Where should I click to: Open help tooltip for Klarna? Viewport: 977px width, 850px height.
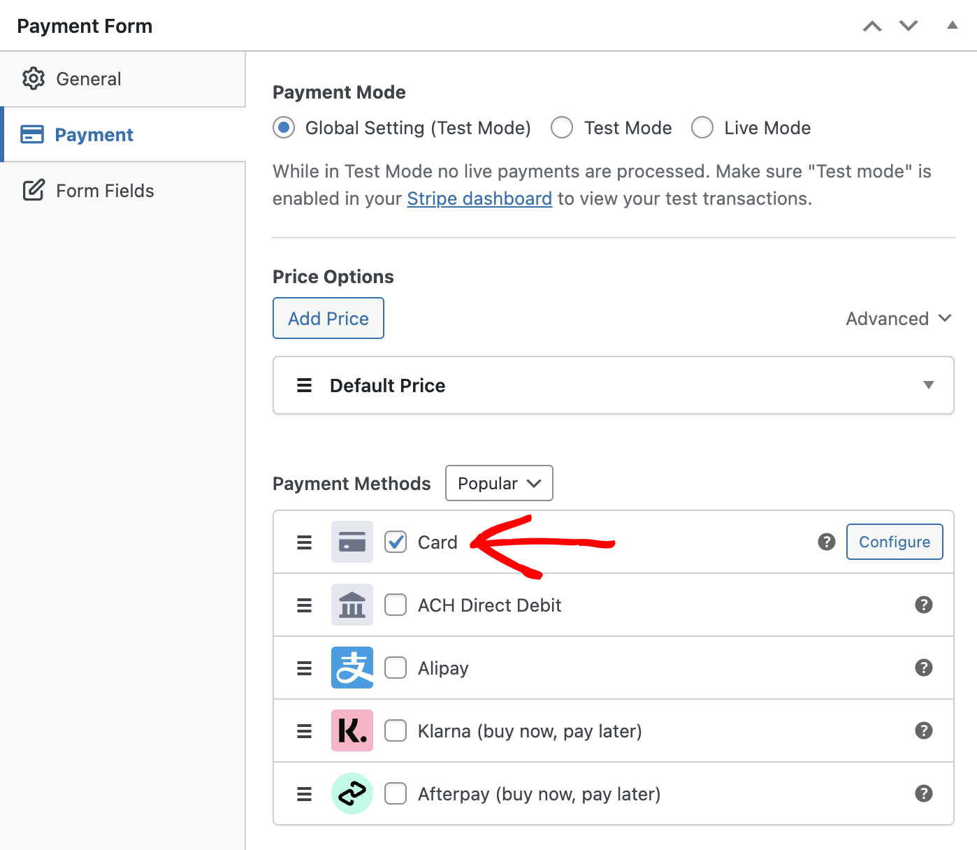[924, 730]
